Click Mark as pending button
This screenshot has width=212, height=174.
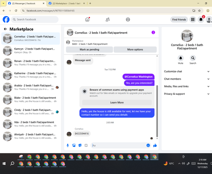coord(89,50)
